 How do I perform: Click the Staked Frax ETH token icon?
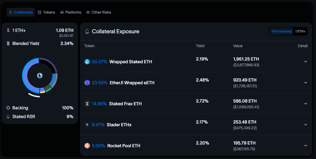pyautogui.click(x=87, y=104)
